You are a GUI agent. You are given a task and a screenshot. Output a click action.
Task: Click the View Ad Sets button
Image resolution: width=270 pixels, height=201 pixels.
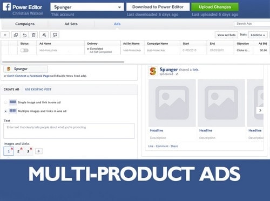[226, 35]
